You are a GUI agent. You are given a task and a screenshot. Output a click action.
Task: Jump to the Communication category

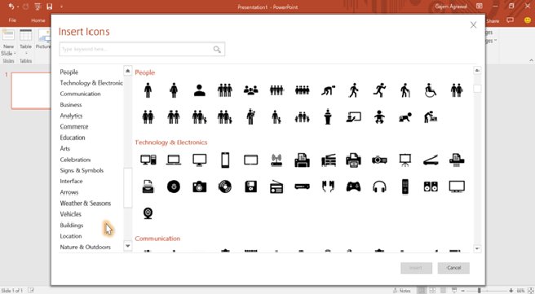(x=80, y=94)
